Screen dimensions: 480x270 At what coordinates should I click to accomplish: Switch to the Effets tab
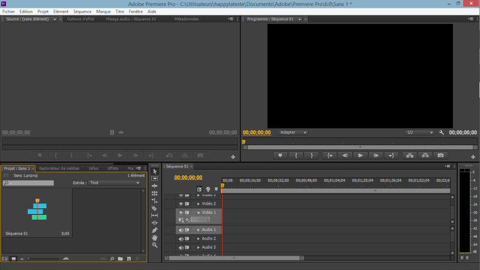pyautogui.click(x=113, y=169)
